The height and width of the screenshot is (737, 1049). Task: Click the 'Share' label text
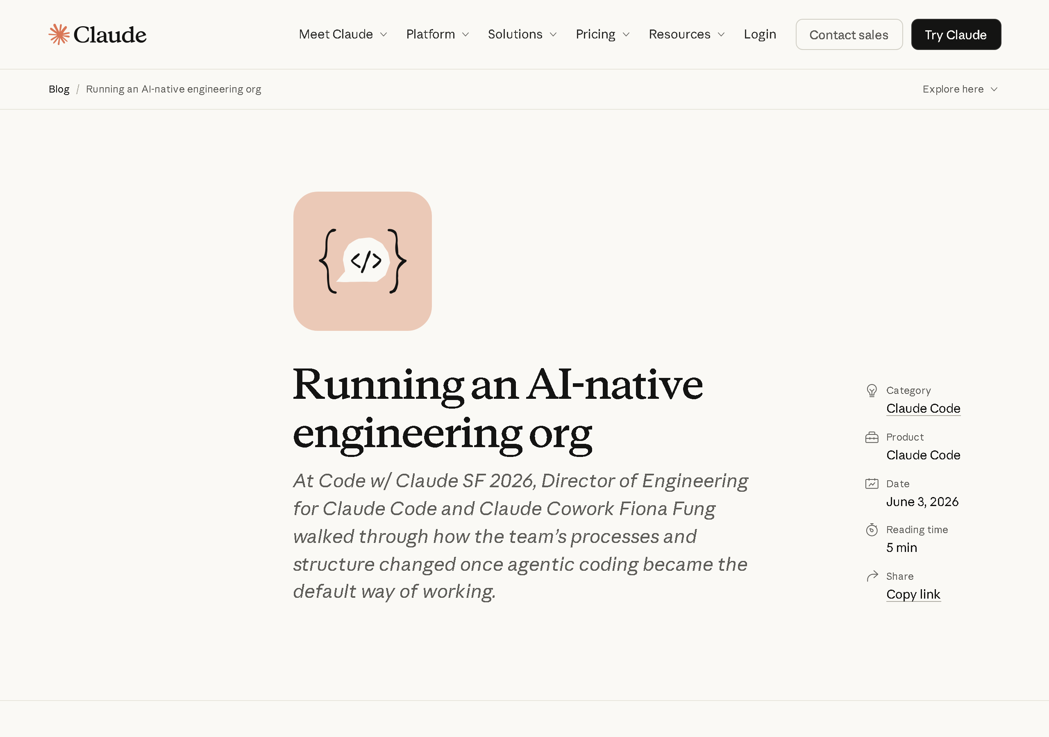click(x=899, y=576)
